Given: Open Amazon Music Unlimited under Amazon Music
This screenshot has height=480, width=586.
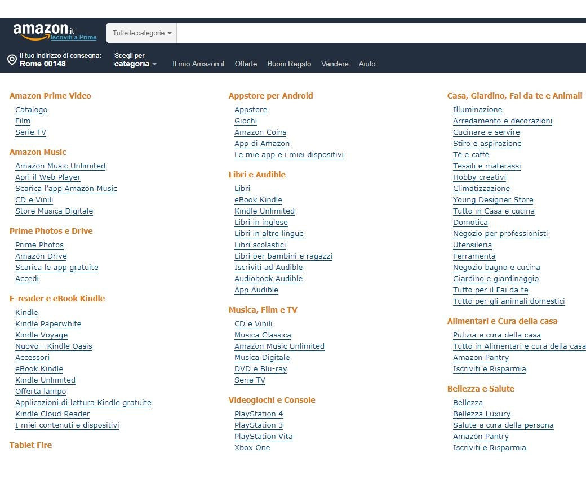Looking at the screenshot, I should click(60, 166).
